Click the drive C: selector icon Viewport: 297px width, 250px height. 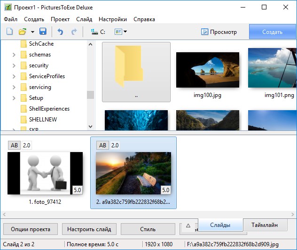point(98,32)
